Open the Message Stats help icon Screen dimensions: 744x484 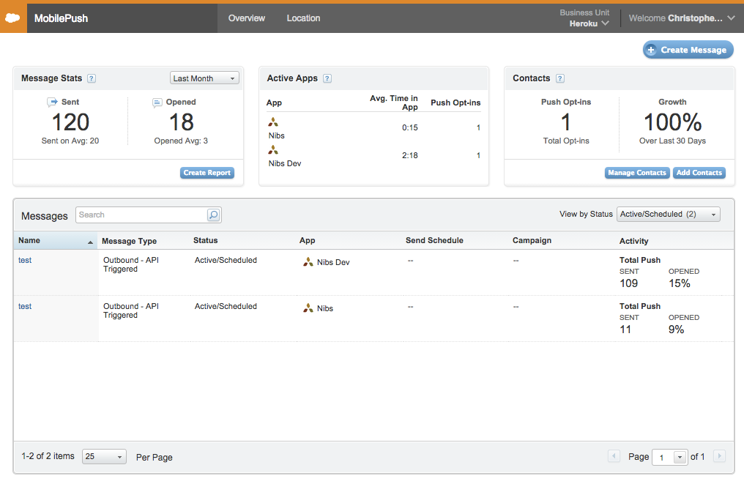tap(92, 78)
